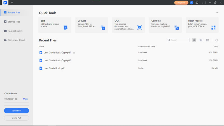
Task: Open a new tab with plus icon
Action: (12, 3)
